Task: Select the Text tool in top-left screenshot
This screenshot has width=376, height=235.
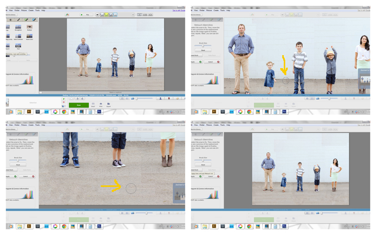Action: click(18, 46)
